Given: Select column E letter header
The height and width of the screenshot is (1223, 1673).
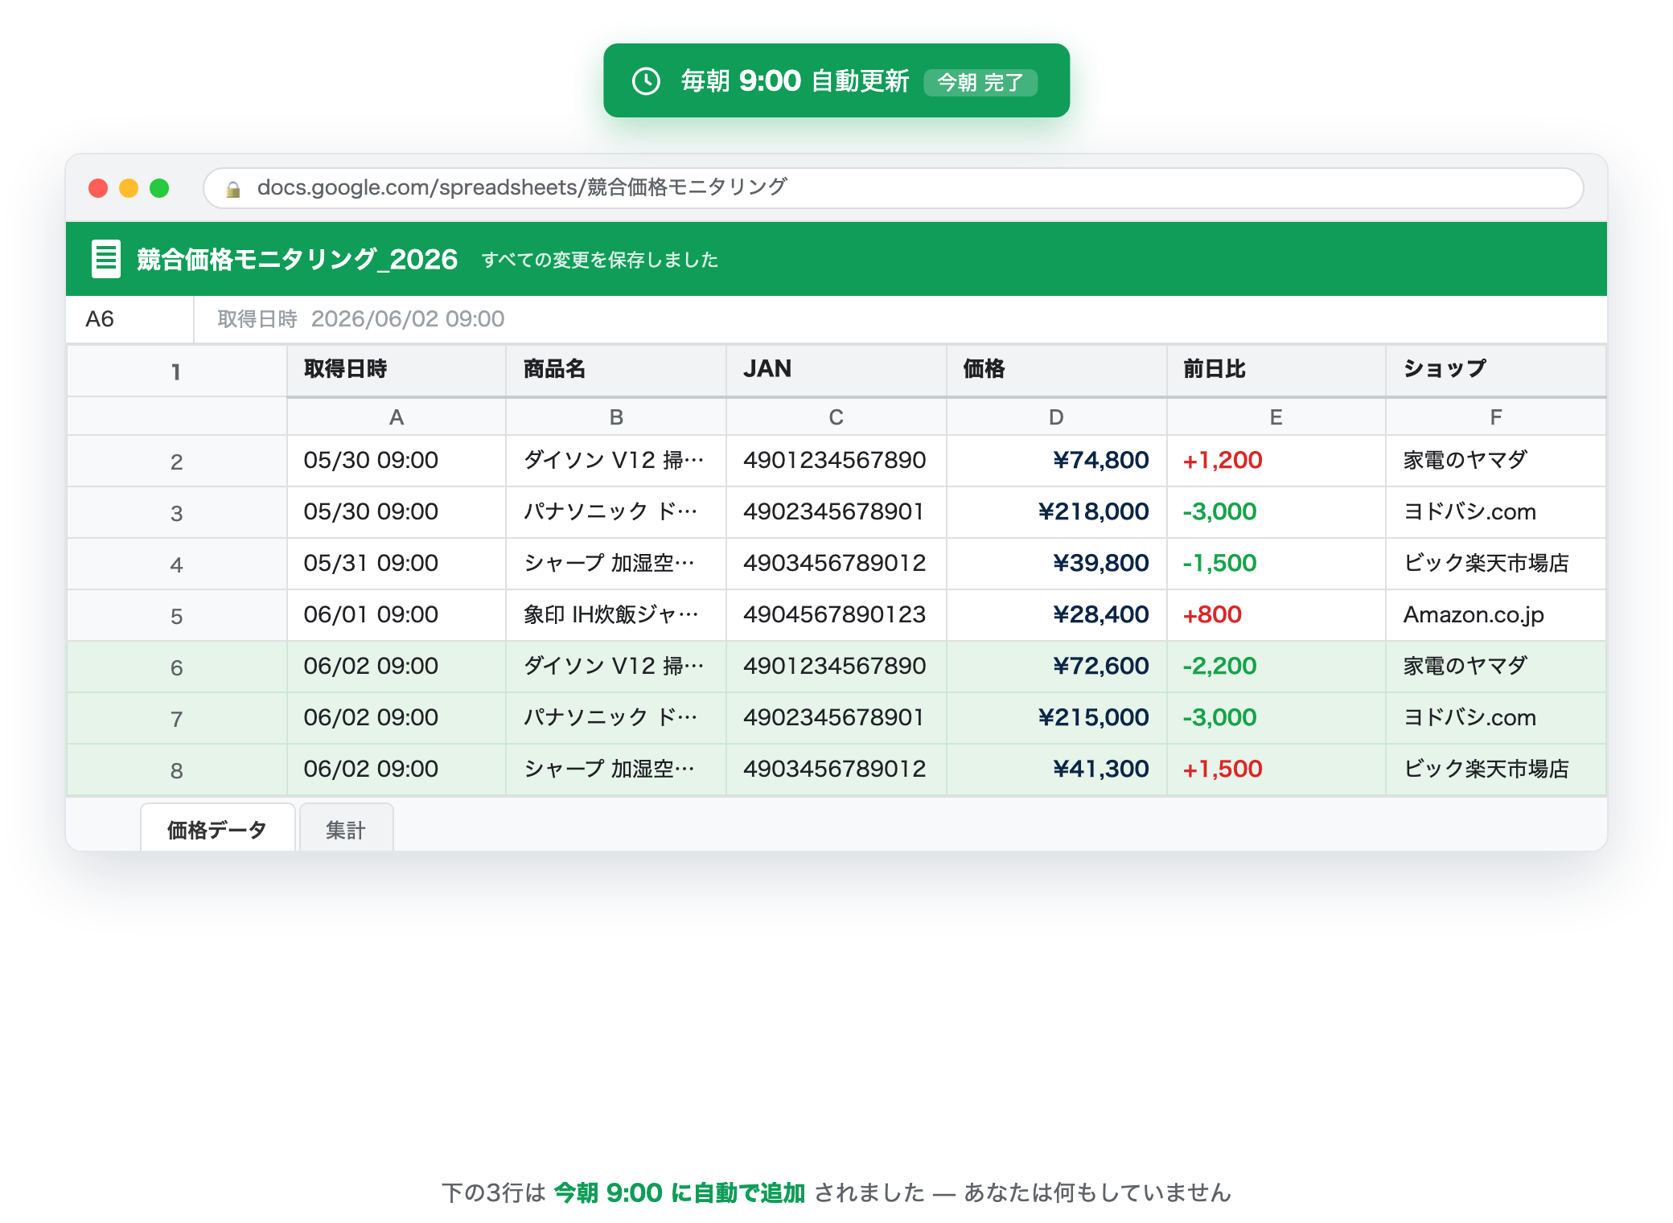Looking at the screenshot, I should 1276,417.
